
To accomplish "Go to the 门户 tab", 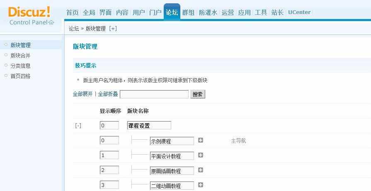I will [155, 12].
